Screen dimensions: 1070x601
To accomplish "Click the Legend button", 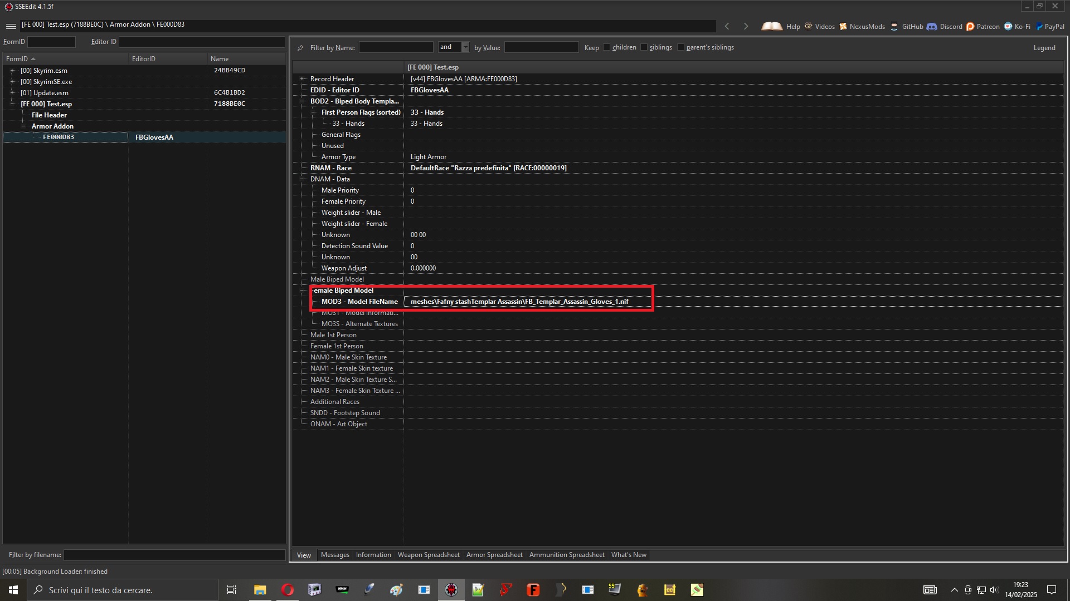I will (1044, 48).
